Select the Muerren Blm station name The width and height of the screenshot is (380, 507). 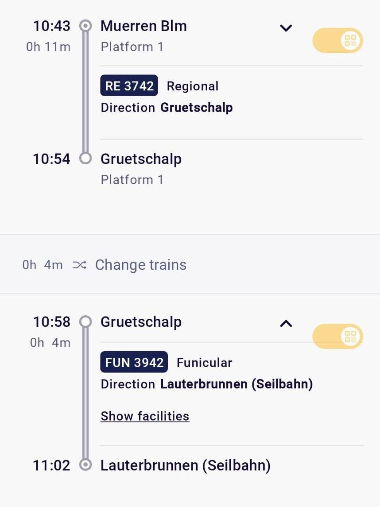143,26
